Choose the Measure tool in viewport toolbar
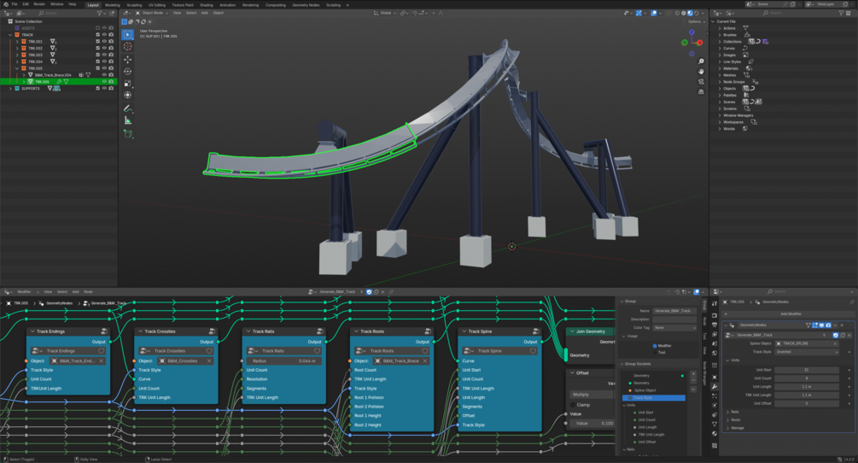This screenshot has height=463, width=858. pyautogui.click(x=128, y=120)
